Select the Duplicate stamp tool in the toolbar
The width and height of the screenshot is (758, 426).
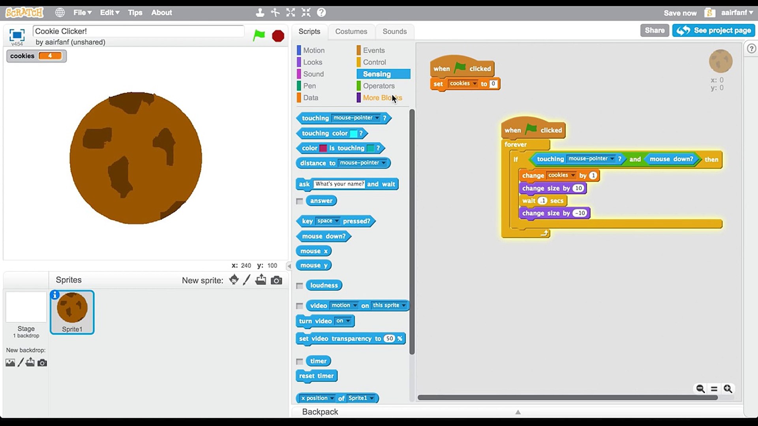coord(260,13)
